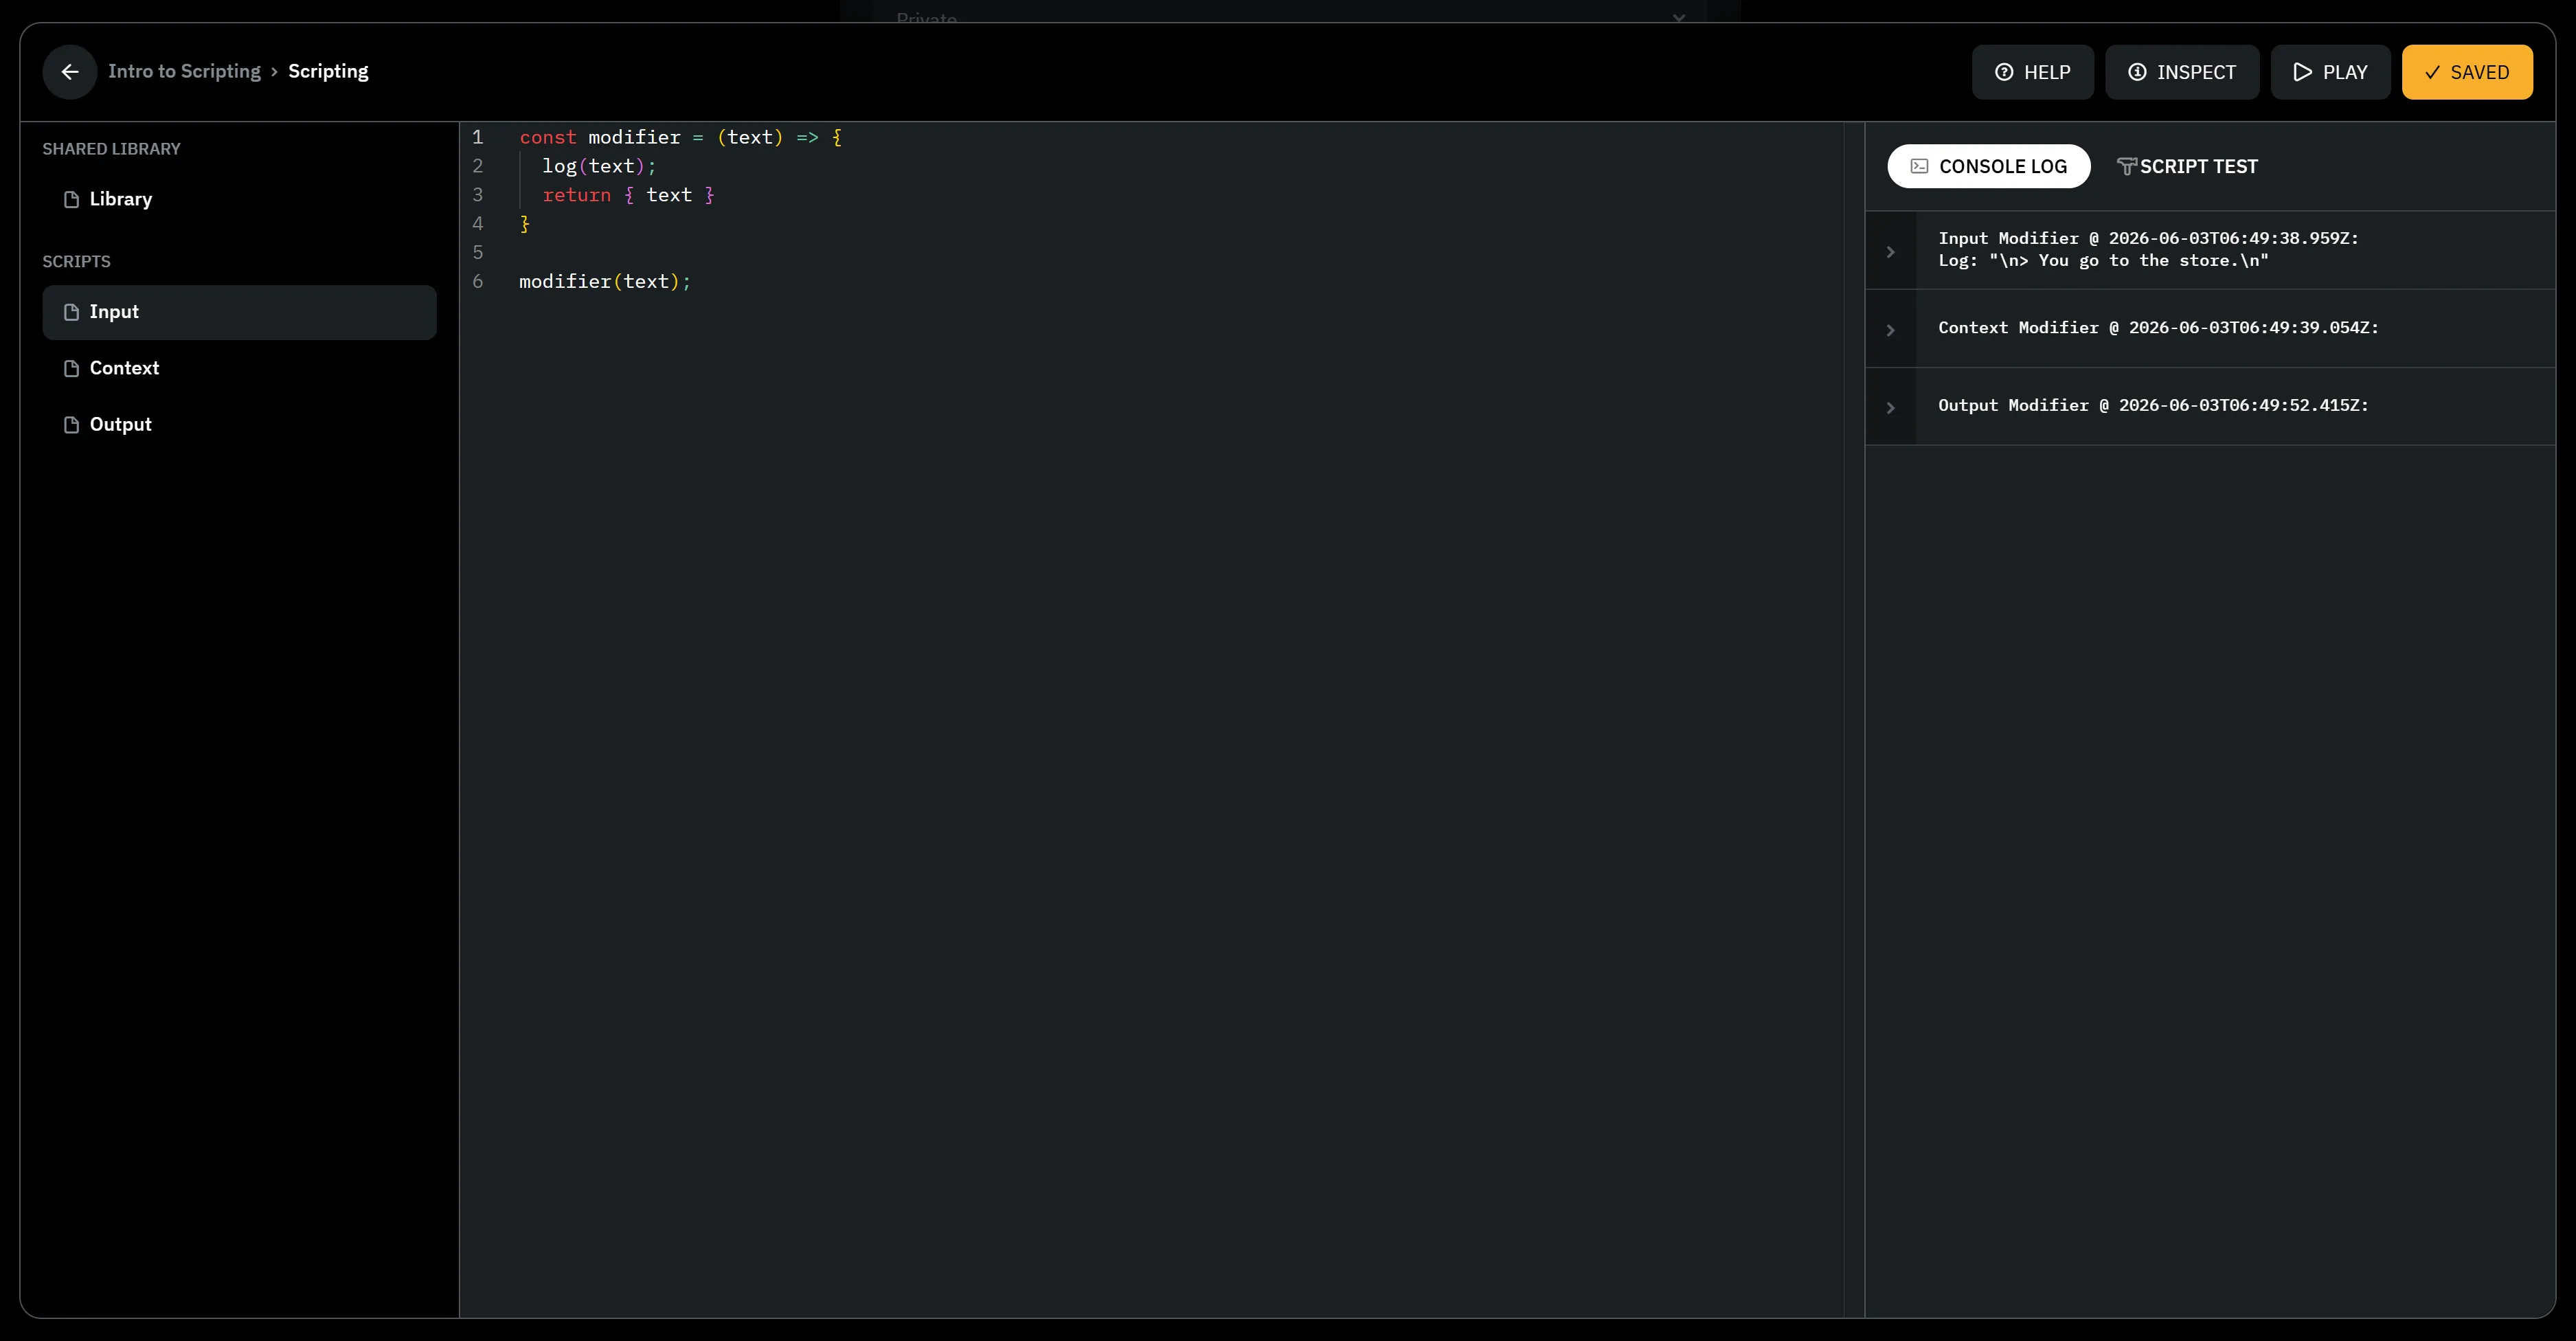Click the checkmark icon in Saved
Viewport: 2576px width, 1341px height.
2432,72
